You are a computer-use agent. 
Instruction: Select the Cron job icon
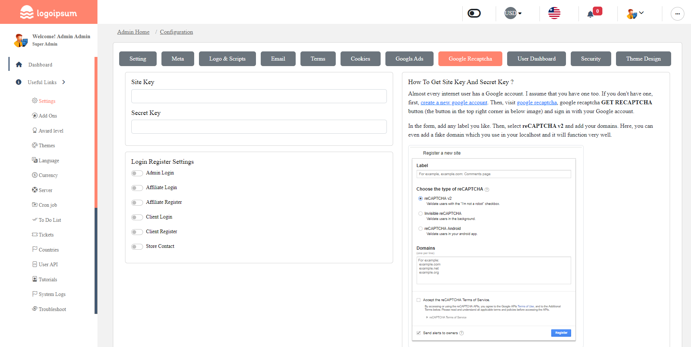tap(34, 205)
